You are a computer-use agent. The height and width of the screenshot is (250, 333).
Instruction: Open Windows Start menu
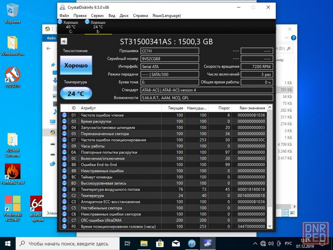coord(8,244)
